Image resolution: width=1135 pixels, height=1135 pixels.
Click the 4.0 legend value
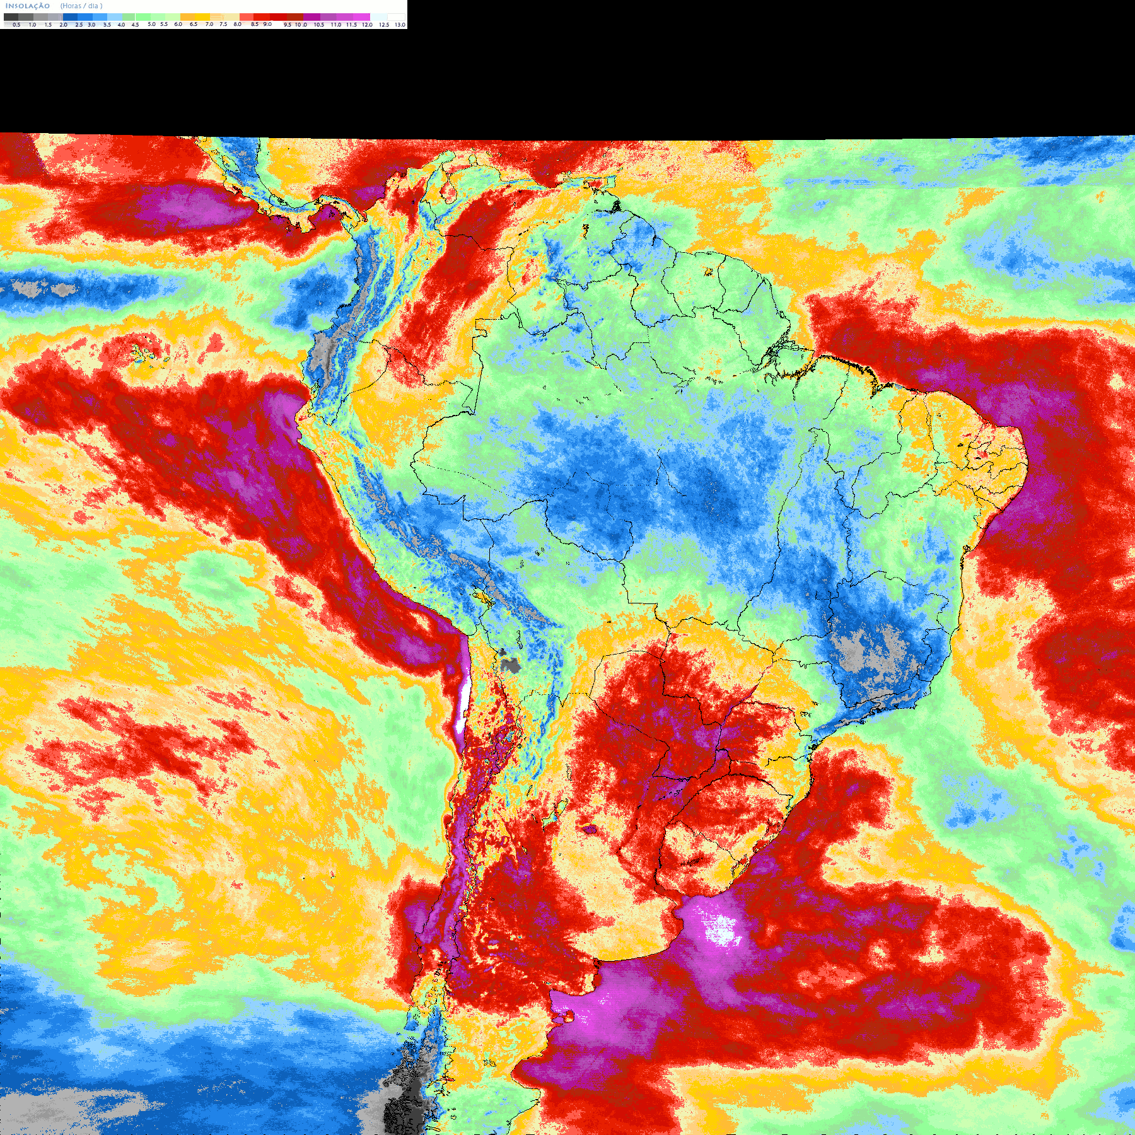[x=121, y=25]
